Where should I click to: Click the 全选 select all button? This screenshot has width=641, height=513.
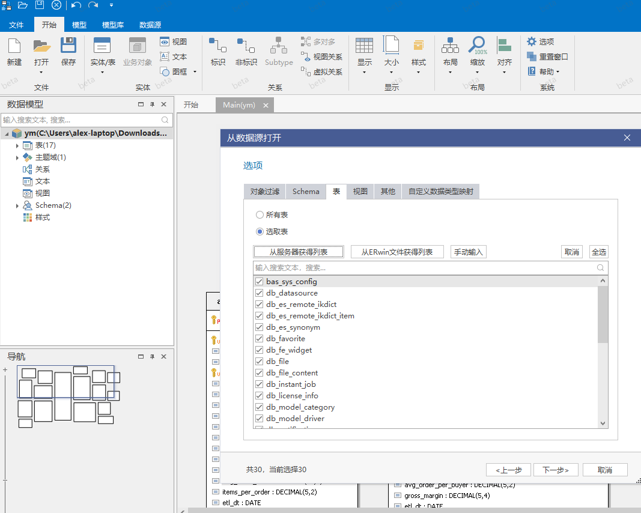coord(599,252)
